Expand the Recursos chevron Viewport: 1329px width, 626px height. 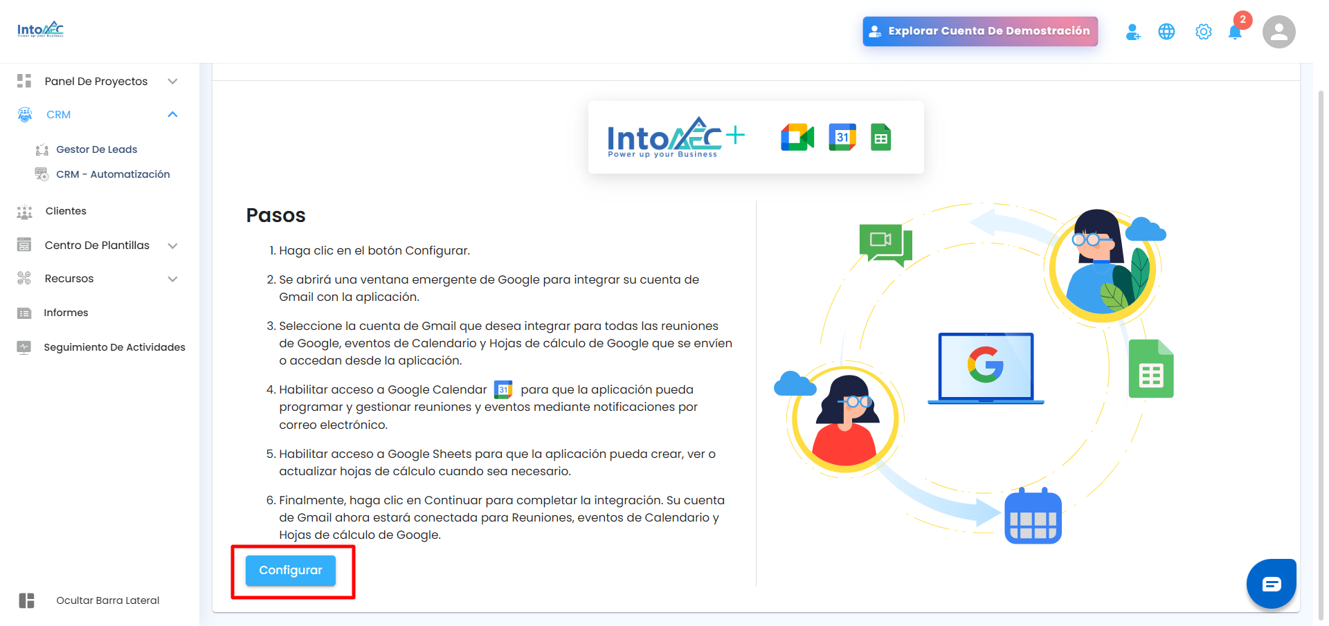click(x=173, y=279)
